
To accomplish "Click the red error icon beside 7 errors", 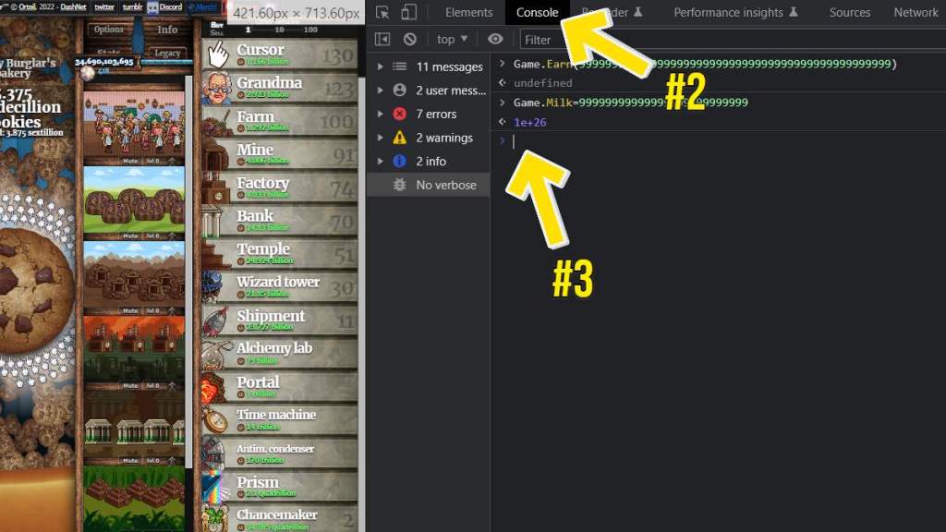I will [x=399, y=114].
